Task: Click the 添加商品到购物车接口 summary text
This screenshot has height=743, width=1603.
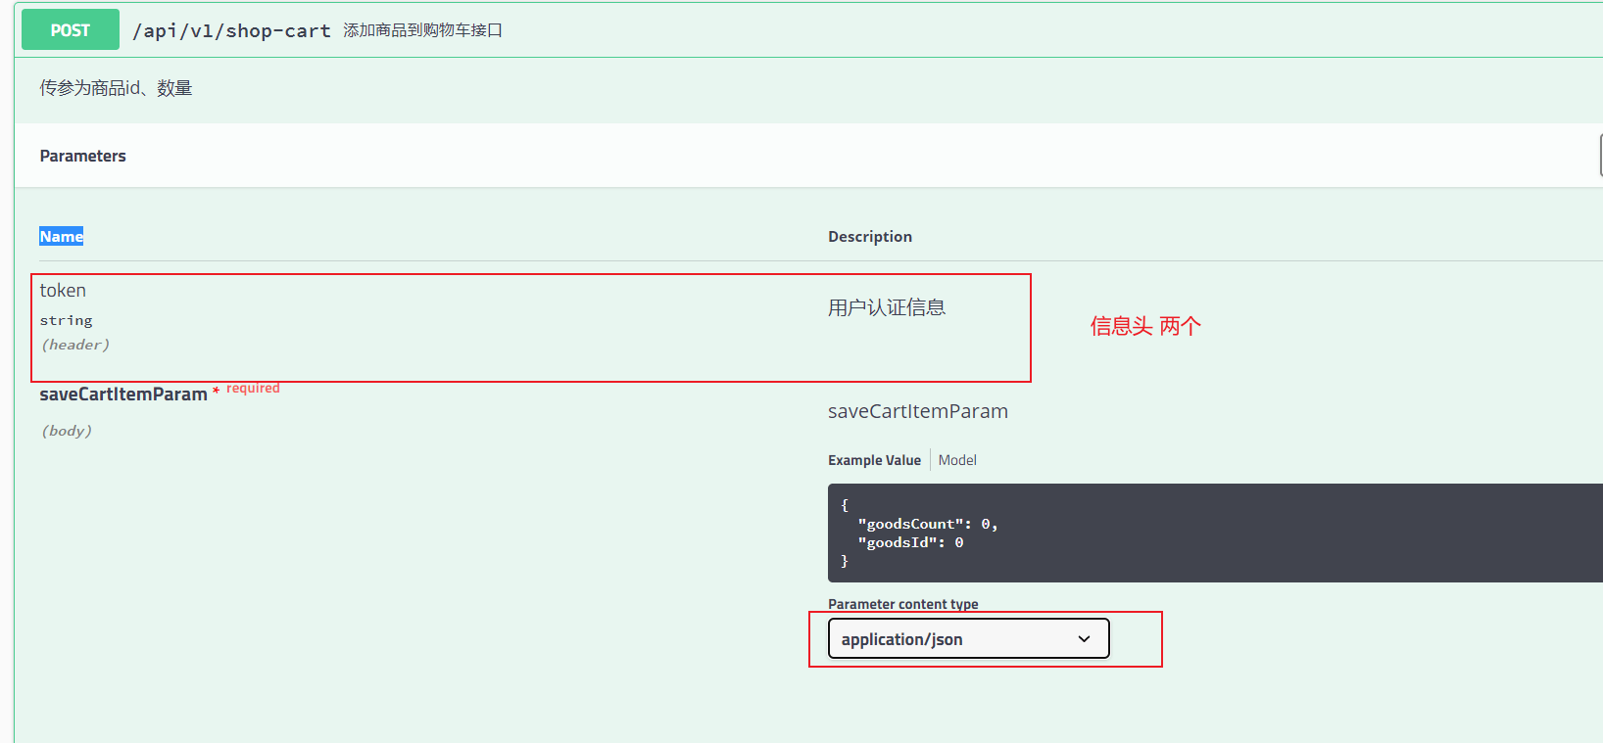Action: click(x=422, y=30)
